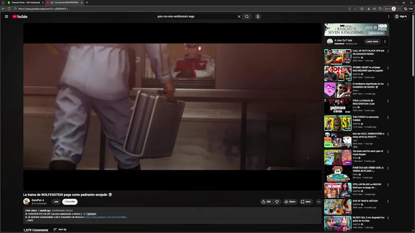The image size is (415, 233).
Task: Open Atomic Heart video thumbnail
Action: point(338,73)
